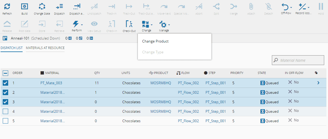
Task: Sort by the Priority column header
Action: click(237, 73)
